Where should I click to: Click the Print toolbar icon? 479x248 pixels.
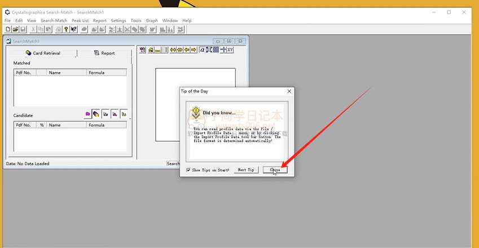coord(58,29)
